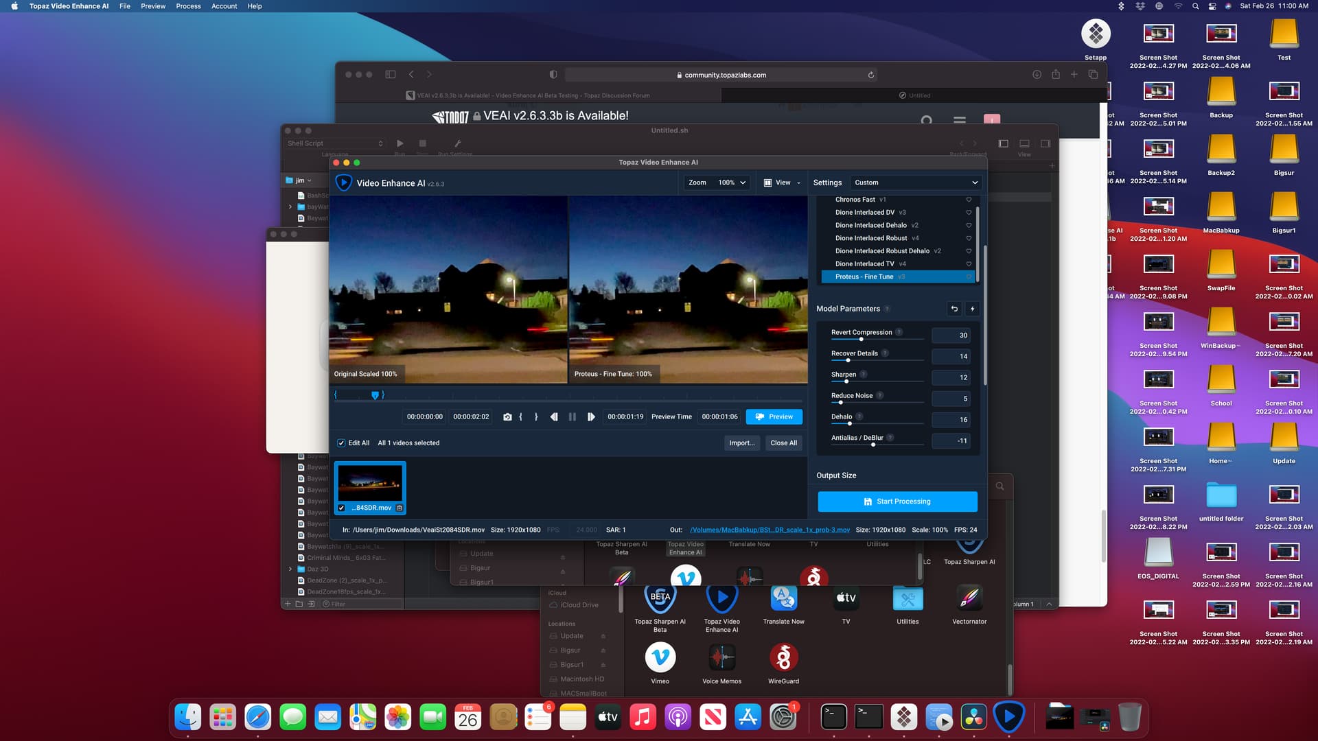Take a snapshot with the camera icon
The height and width of the screenshot is (741, 1318).
[x=508, y=416]
